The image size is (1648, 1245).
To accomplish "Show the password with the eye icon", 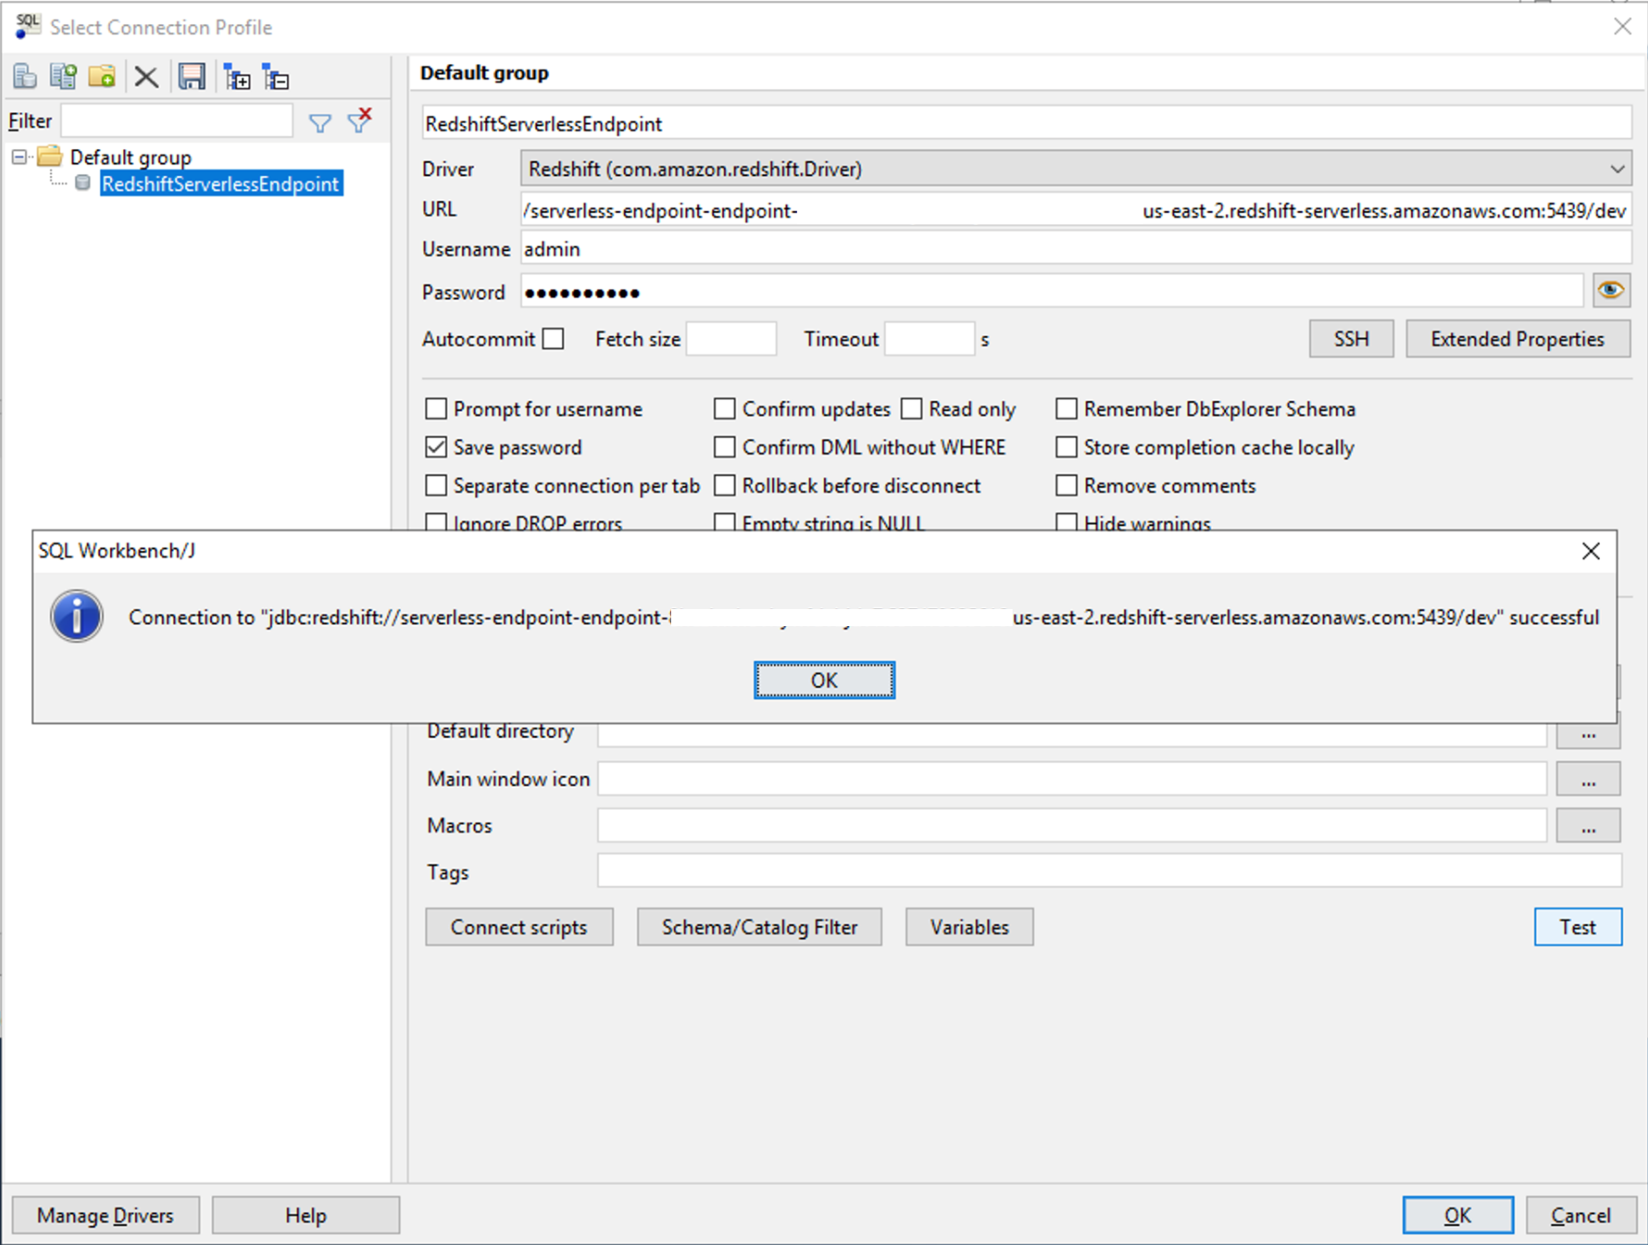I will pyautogui.click(x=1610, y=291).
